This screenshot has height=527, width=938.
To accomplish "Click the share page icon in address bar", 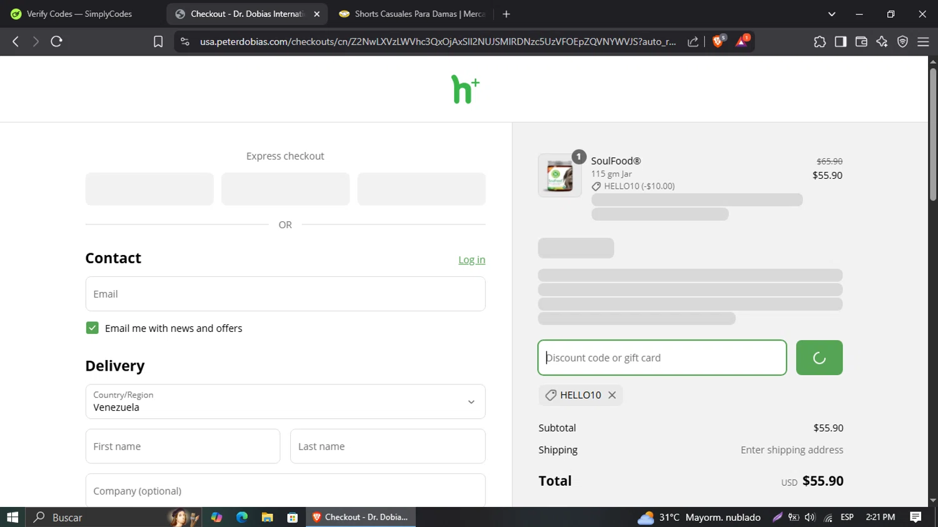I will [693, 41].
